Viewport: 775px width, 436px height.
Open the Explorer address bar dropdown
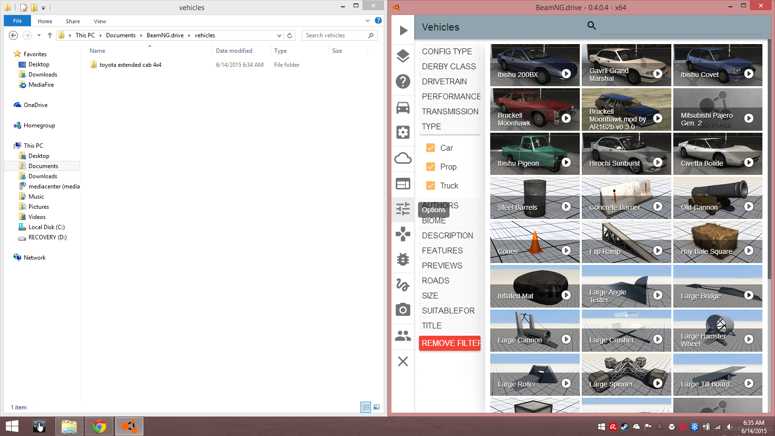(x=279, y=35)
